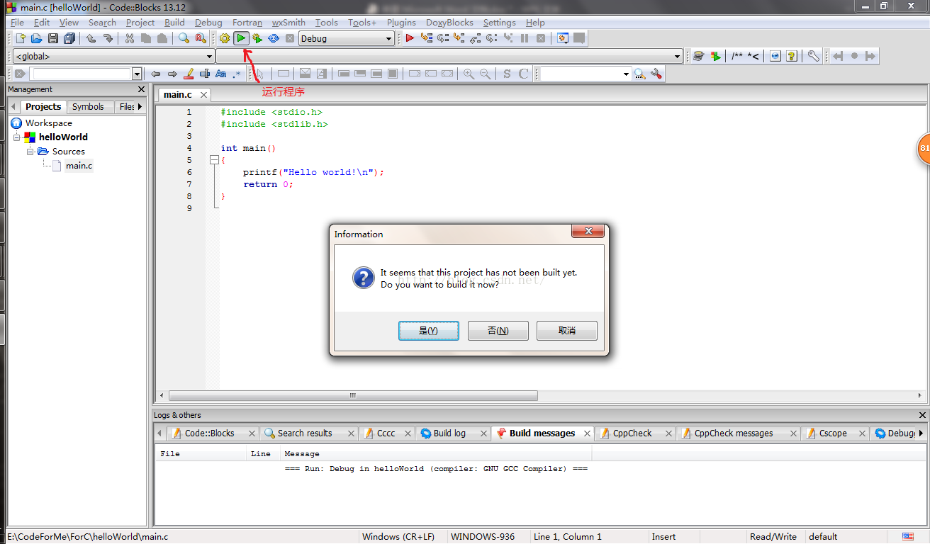Click the Find magnifier icon
This screenshot has width=930, height=544.
184,38
